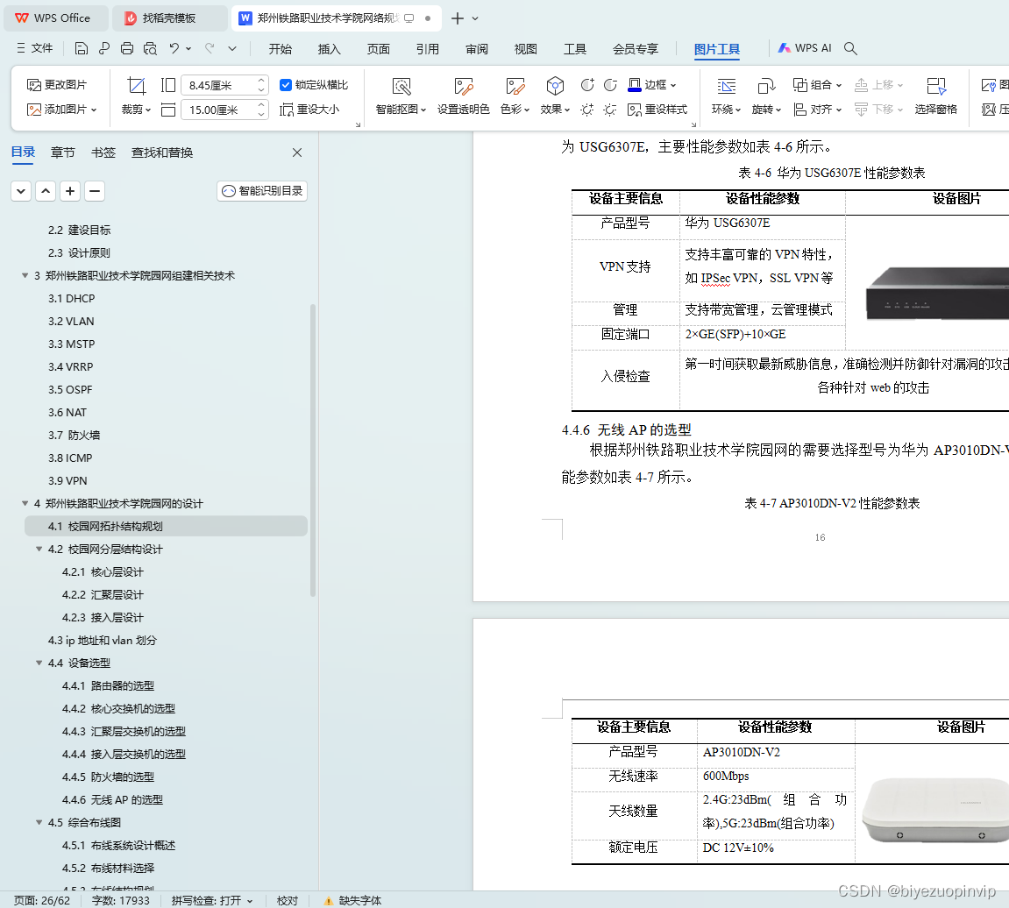Click 智能识别目录 button

click(262, 191)
